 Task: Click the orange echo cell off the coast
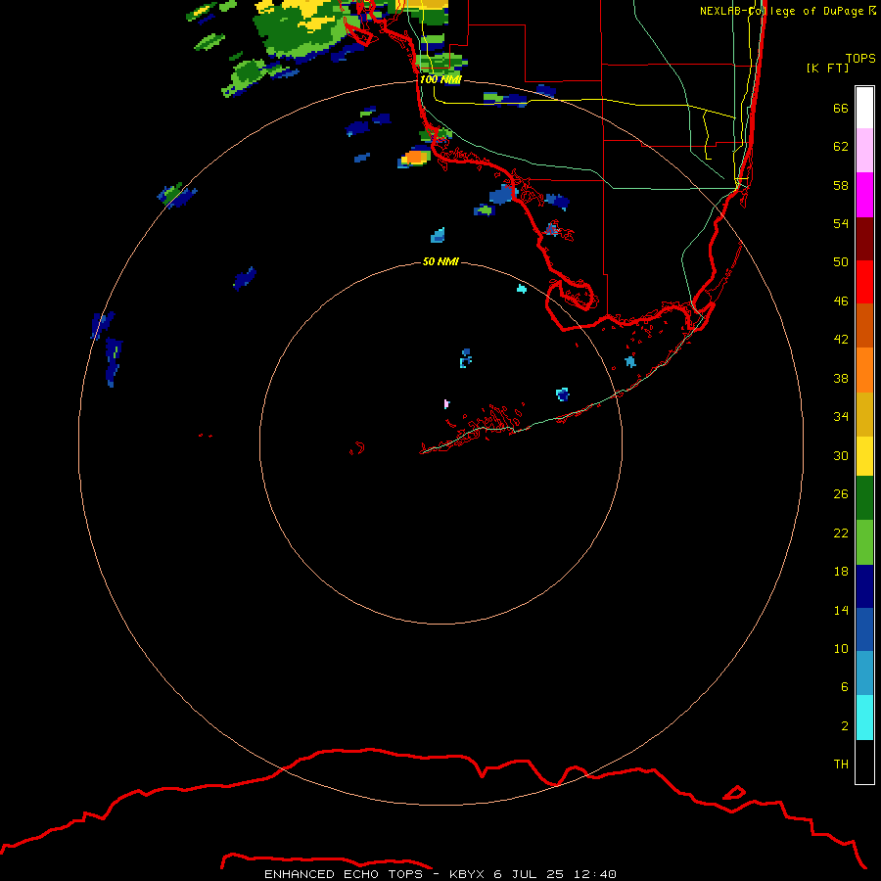coord(416,157)
